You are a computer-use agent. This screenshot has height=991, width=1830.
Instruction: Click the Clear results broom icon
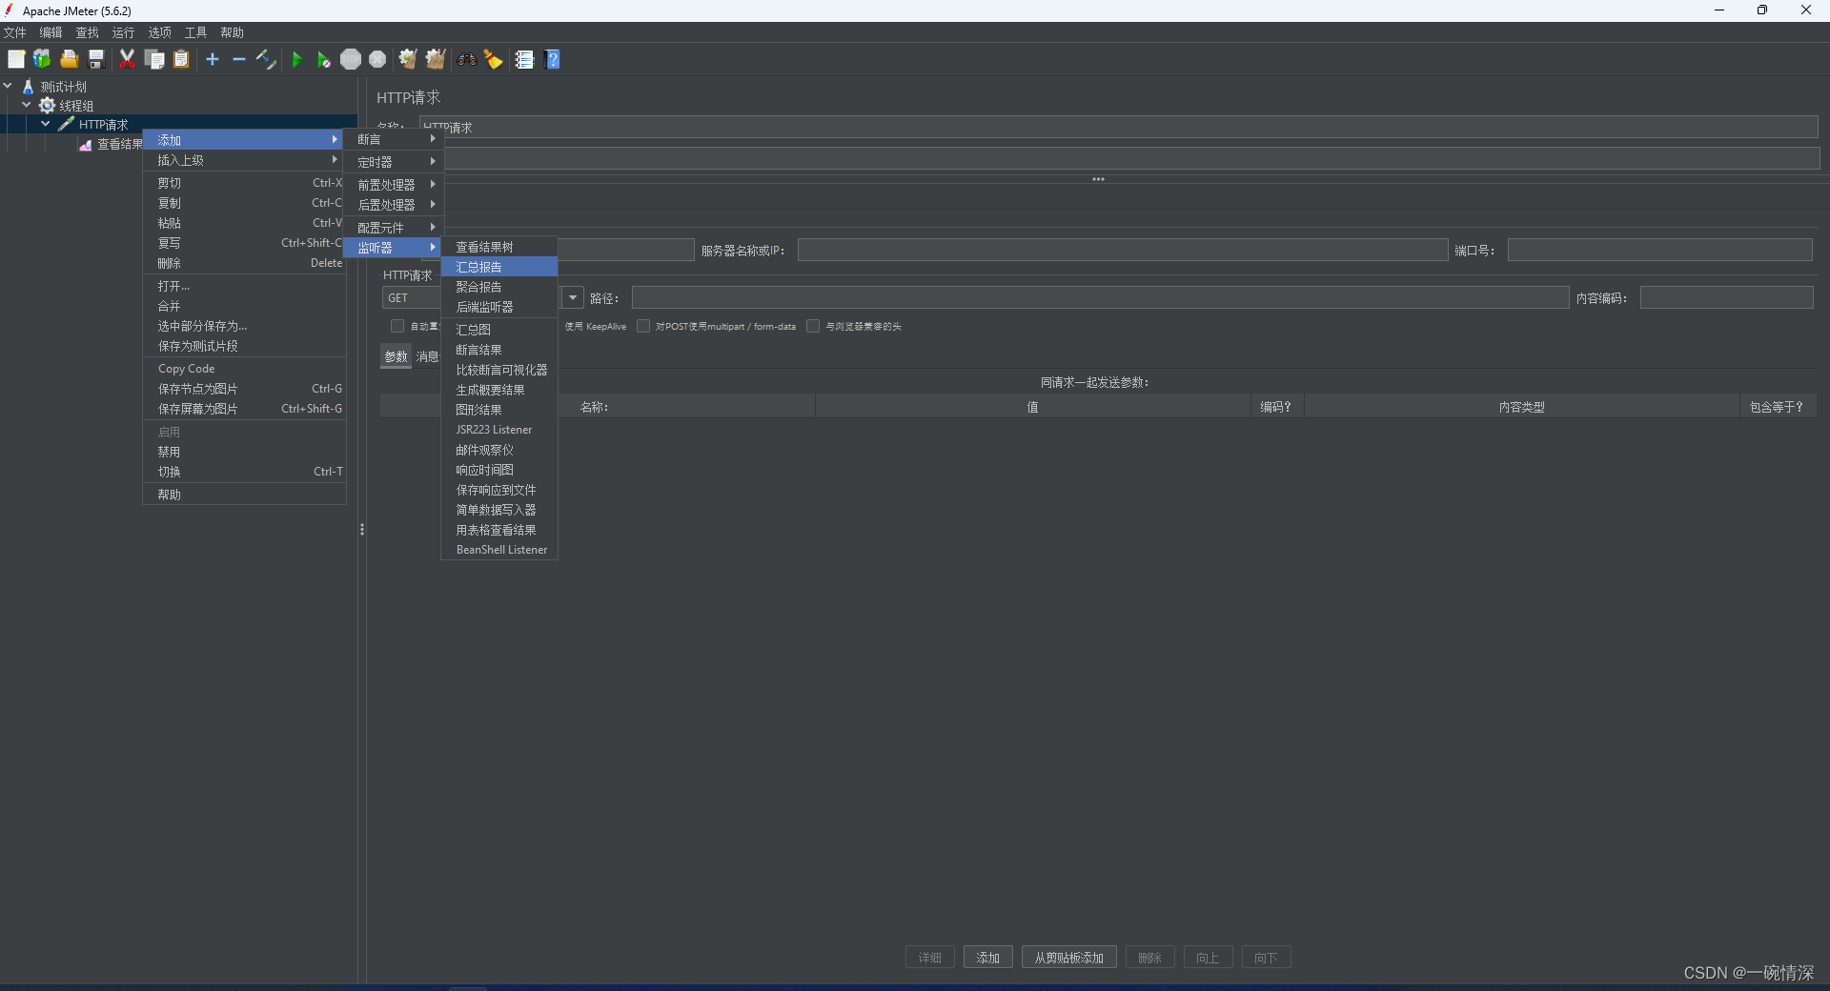408,59
